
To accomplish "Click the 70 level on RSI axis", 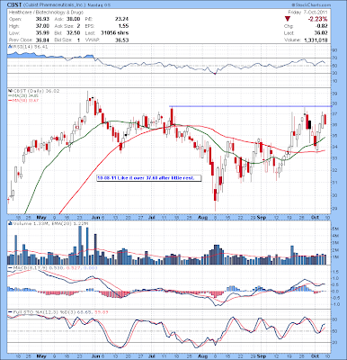I will click(x=335, y=58).
